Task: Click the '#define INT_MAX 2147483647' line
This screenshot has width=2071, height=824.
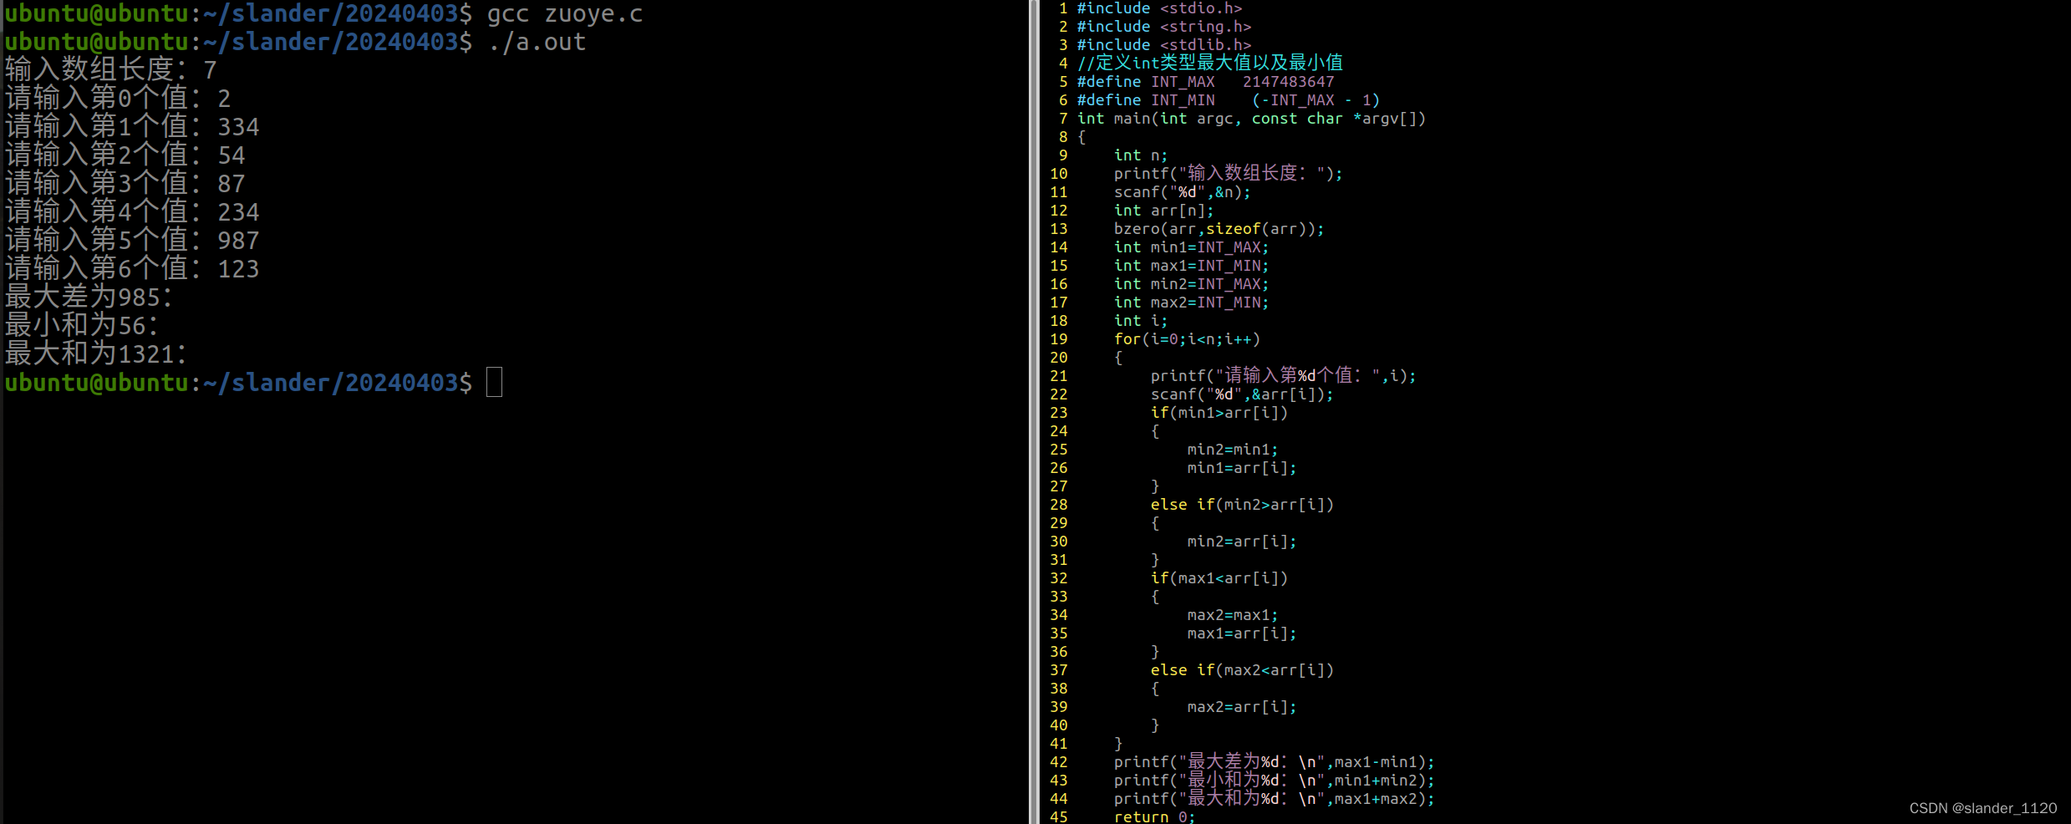Action: [1205, 82]
